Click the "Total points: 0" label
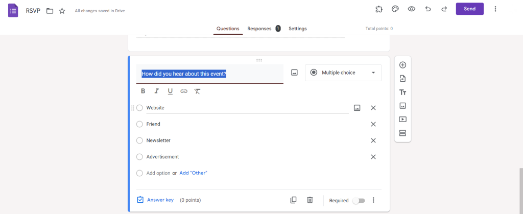Image resolution: width=523 pixels, height=214 pixels. coord(379,29)
